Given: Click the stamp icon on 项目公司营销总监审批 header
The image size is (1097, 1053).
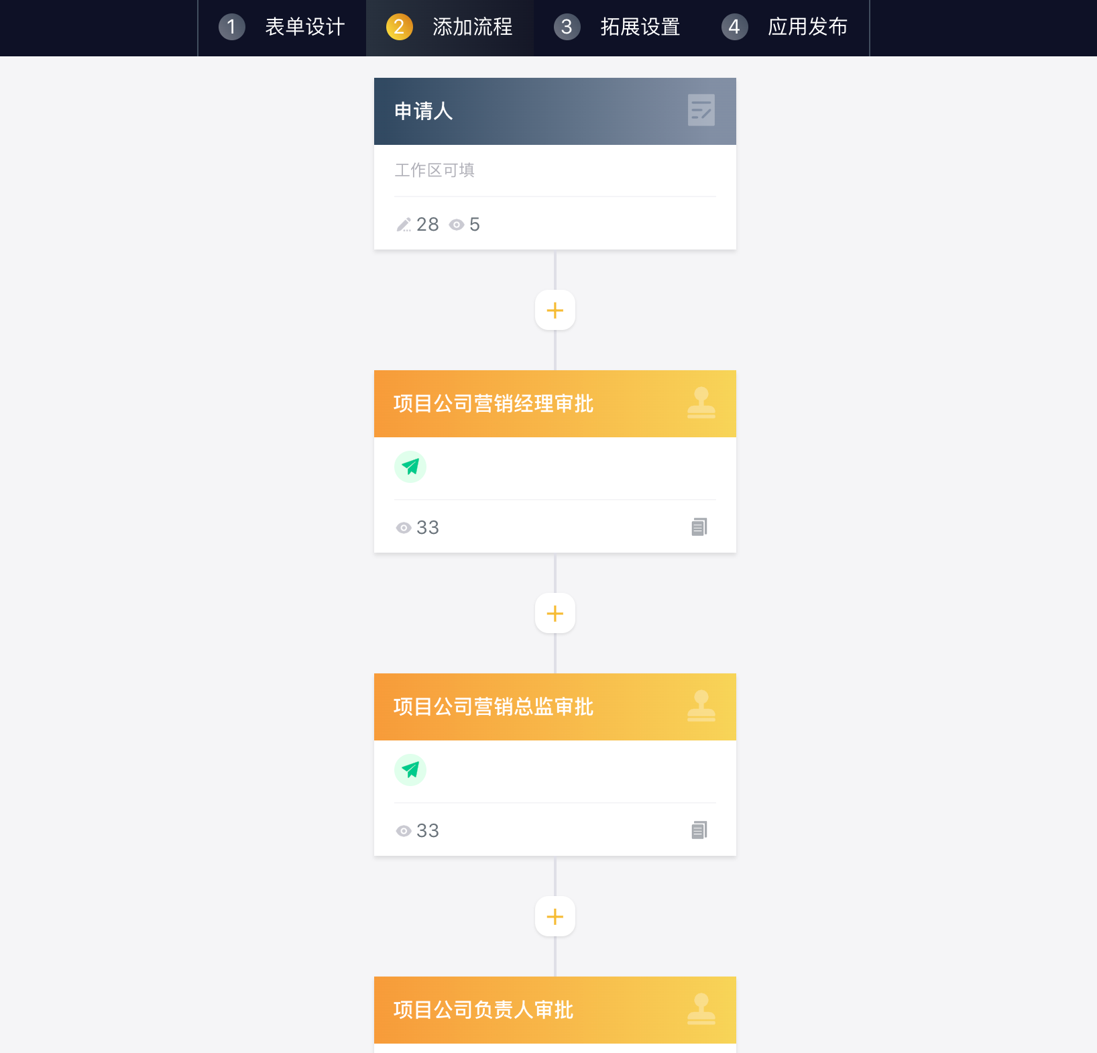Looking at the screenshot, I should coord(701,706).
